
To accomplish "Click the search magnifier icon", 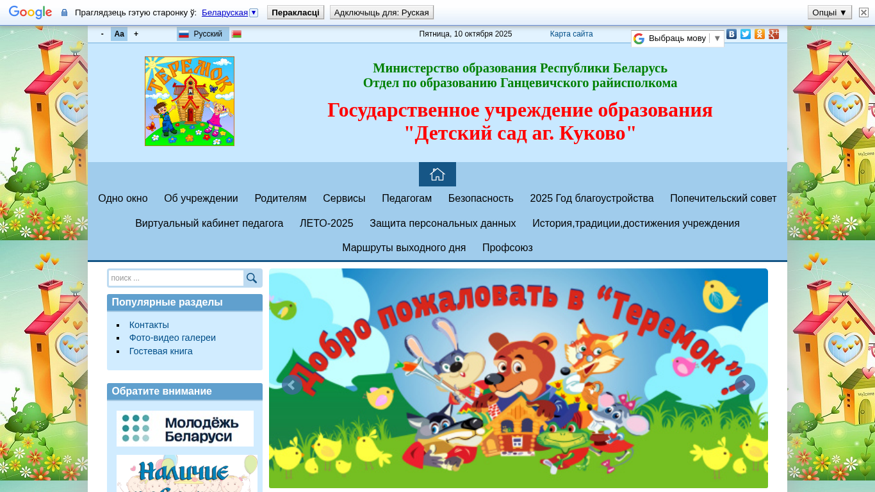I will coord(252,278).
